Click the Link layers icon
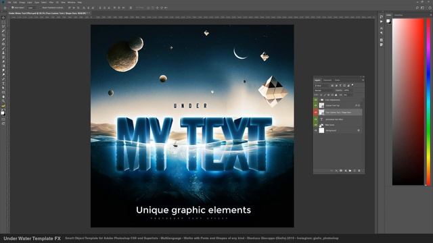Image resolution: width=433 pixels, height=243 pixels. tap(332, 171)
